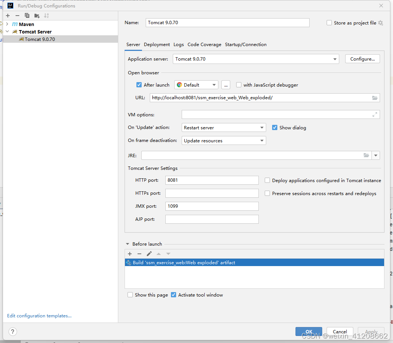Enable with JavaScript debugger
This screenshot has height=343, width=393.
point(239,85)
